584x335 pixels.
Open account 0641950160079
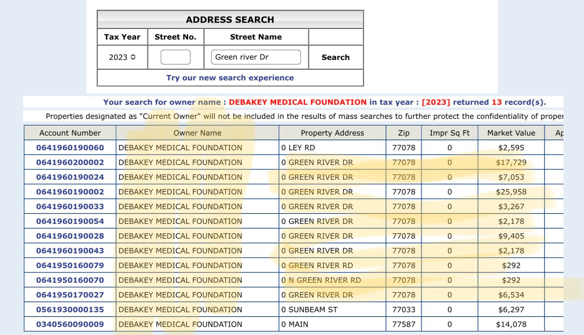(70, 265)
